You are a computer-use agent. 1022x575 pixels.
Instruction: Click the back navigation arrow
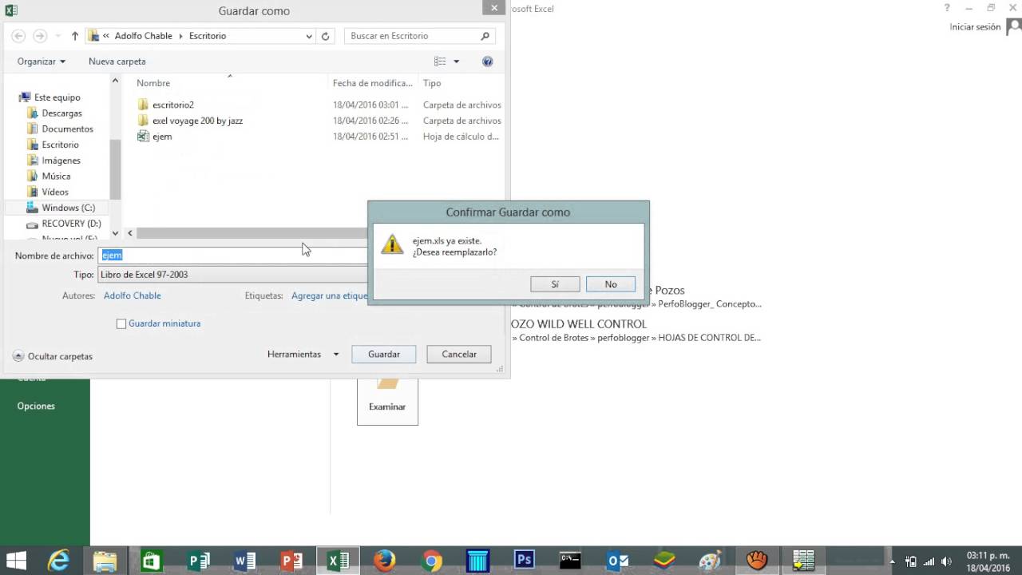point(18,36)
